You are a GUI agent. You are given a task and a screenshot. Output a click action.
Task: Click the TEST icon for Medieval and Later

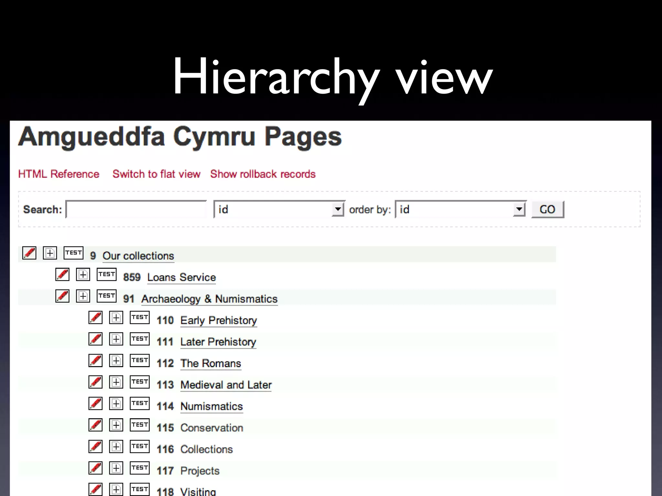tap(140, 382)
